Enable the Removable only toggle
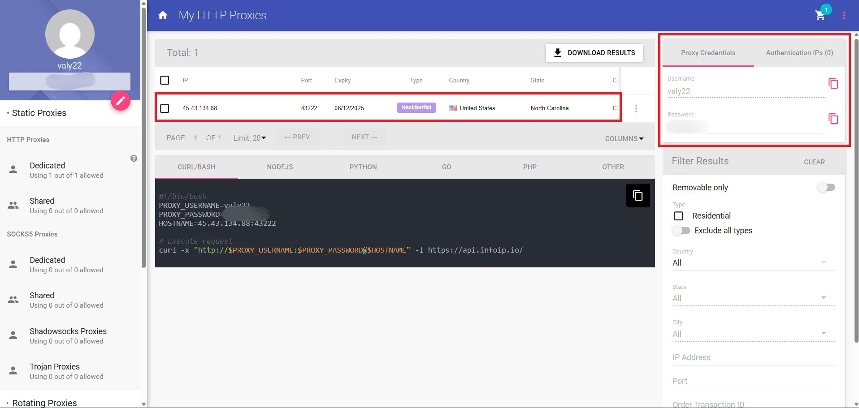The height and width of the screenshot is (408, 859). 826,187
